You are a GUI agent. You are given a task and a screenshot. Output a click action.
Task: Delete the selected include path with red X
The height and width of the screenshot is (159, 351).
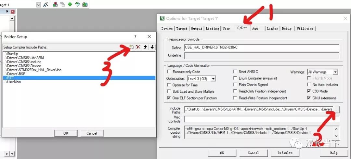138,47
